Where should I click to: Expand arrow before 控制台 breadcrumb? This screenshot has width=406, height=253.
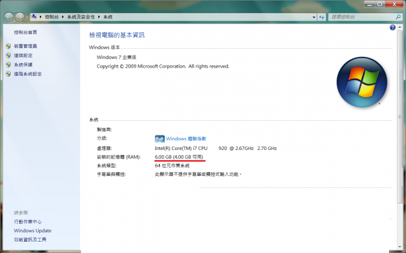tap(41, 17)
